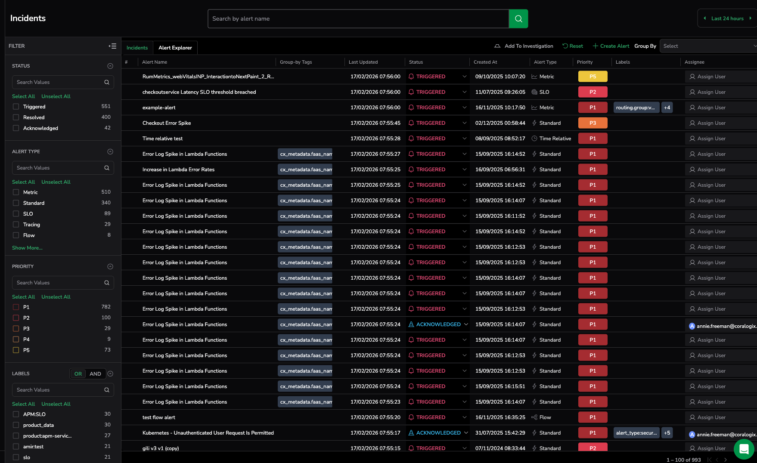Select the Alert Explorer tab
This screenshot has height=463, width=757.
tap(175, 48)
